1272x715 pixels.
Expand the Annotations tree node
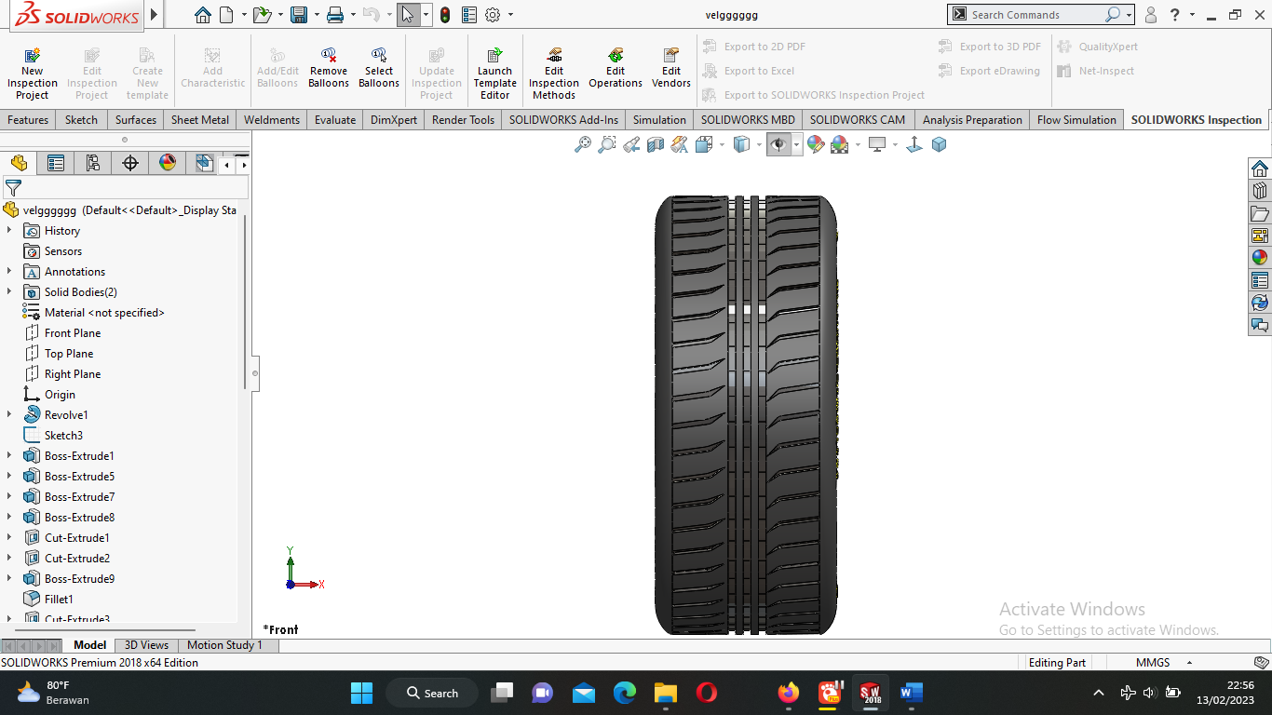(9, 272)
